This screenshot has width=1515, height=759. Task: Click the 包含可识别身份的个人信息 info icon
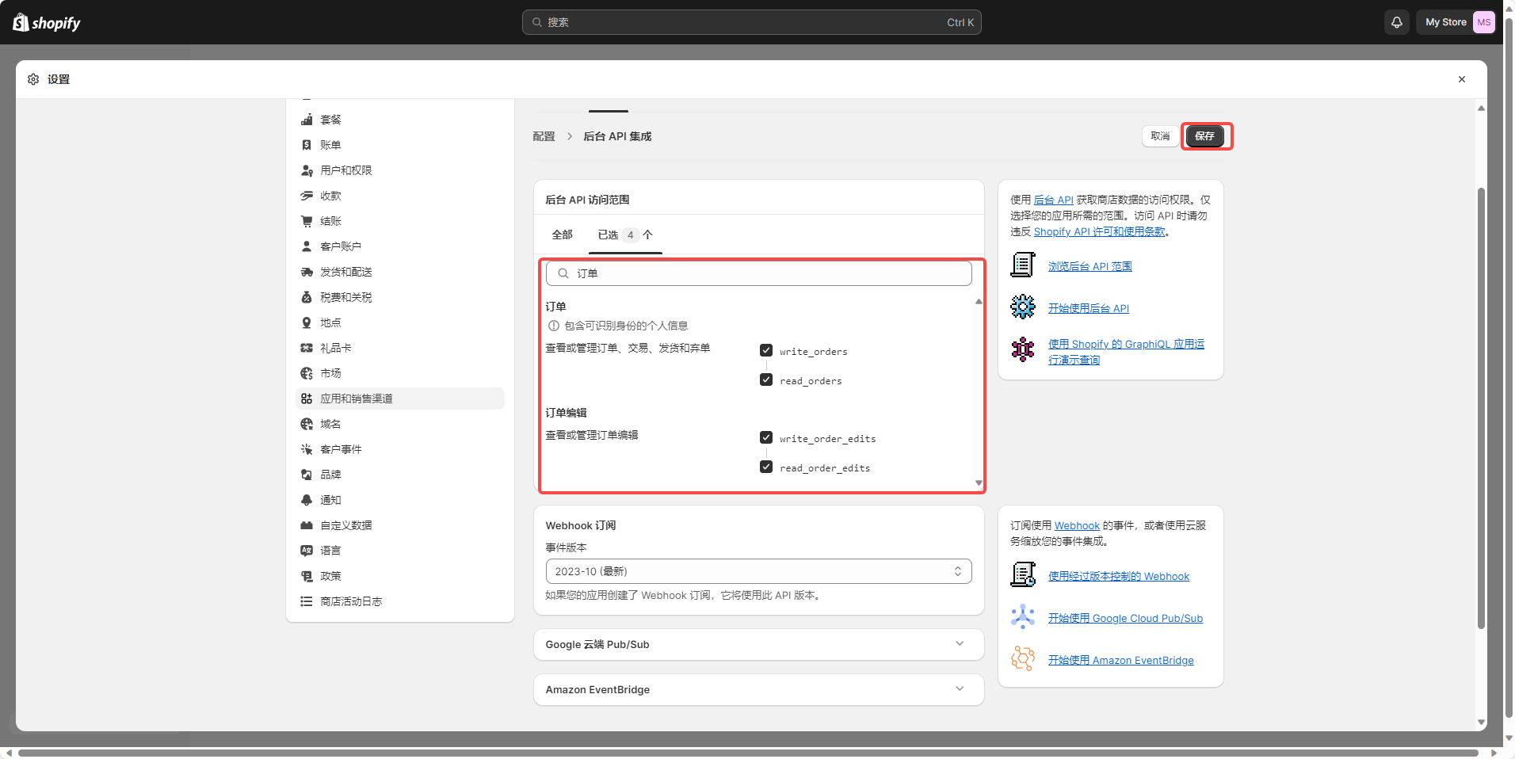click(x=553, y=326)
